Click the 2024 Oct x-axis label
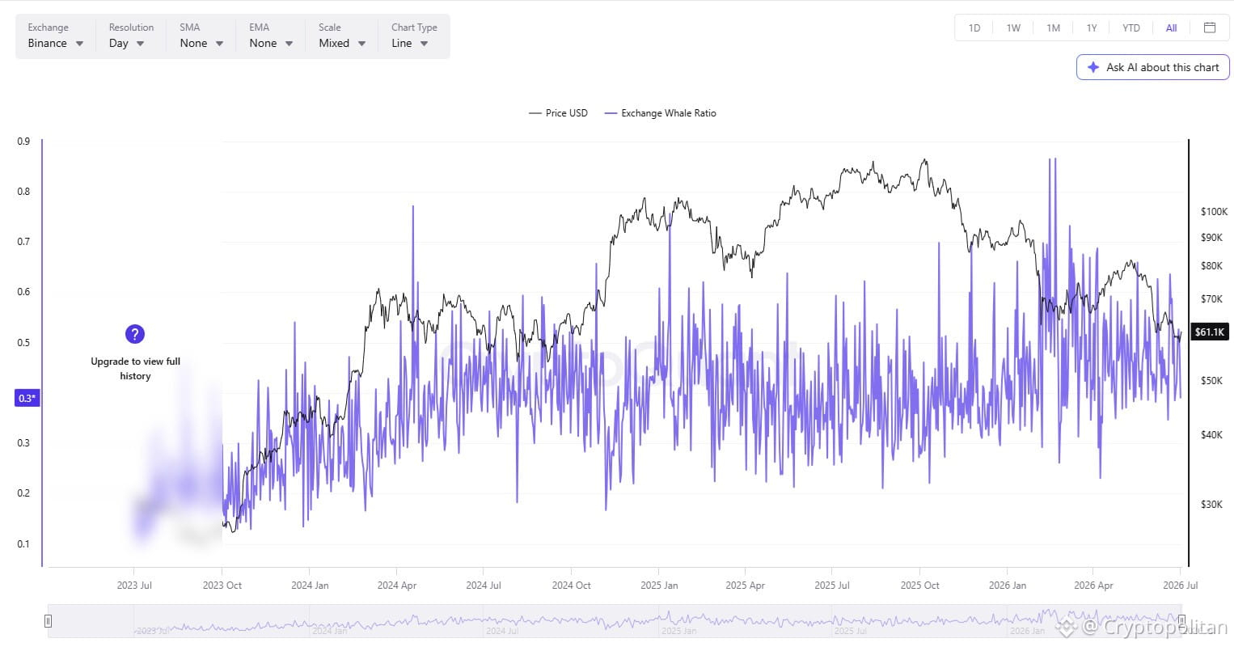Viewport: 1234px width, 647px height. click(572, 585)
